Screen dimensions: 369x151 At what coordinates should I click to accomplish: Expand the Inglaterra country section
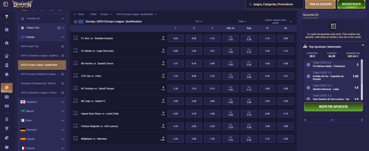63,102
